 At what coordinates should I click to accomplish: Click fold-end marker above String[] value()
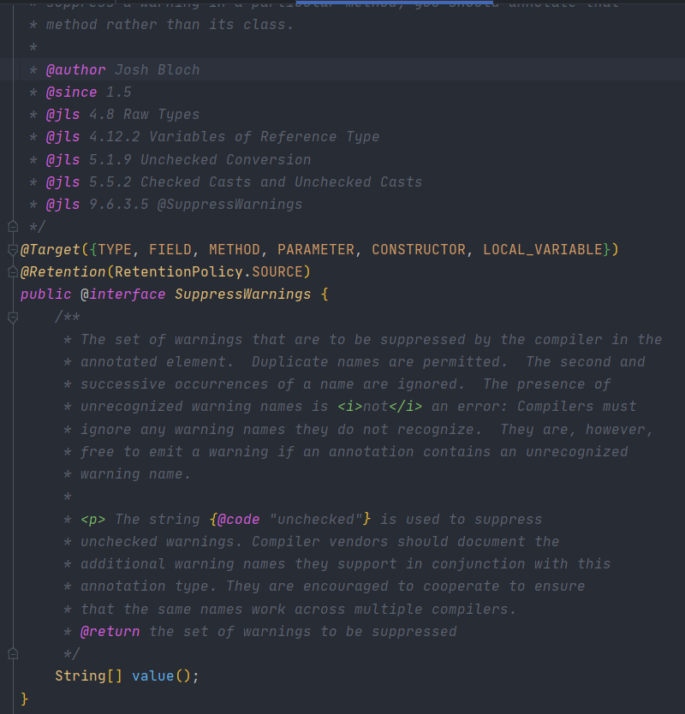[x=13, y=654]
